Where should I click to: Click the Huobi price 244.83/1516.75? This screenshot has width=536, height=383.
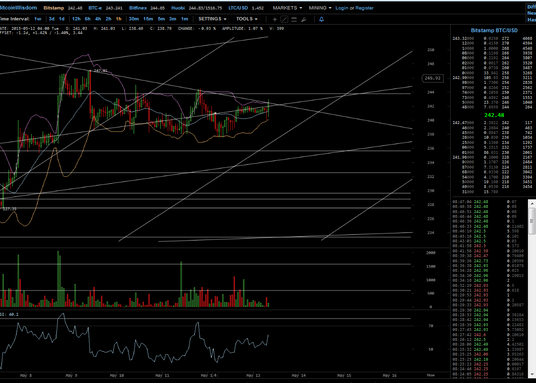(x=205, y=8)
